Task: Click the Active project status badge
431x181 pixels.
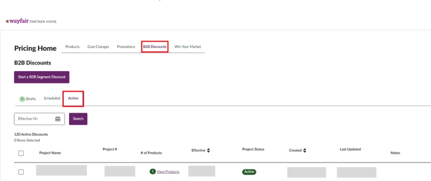Action: (x=249, y=172)
